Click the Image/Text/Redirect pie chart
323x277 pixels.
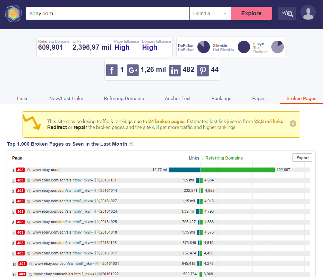[x=278, y=47]
